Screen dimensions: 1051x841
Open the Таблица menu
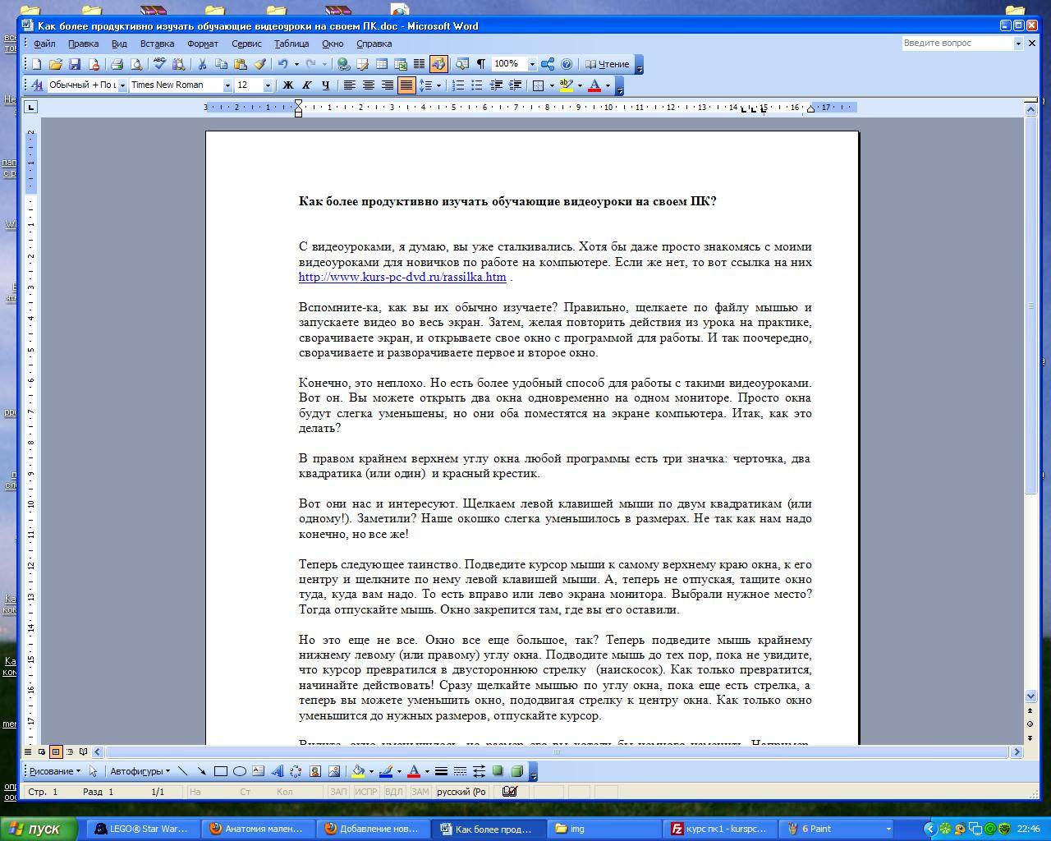[291, 44]
